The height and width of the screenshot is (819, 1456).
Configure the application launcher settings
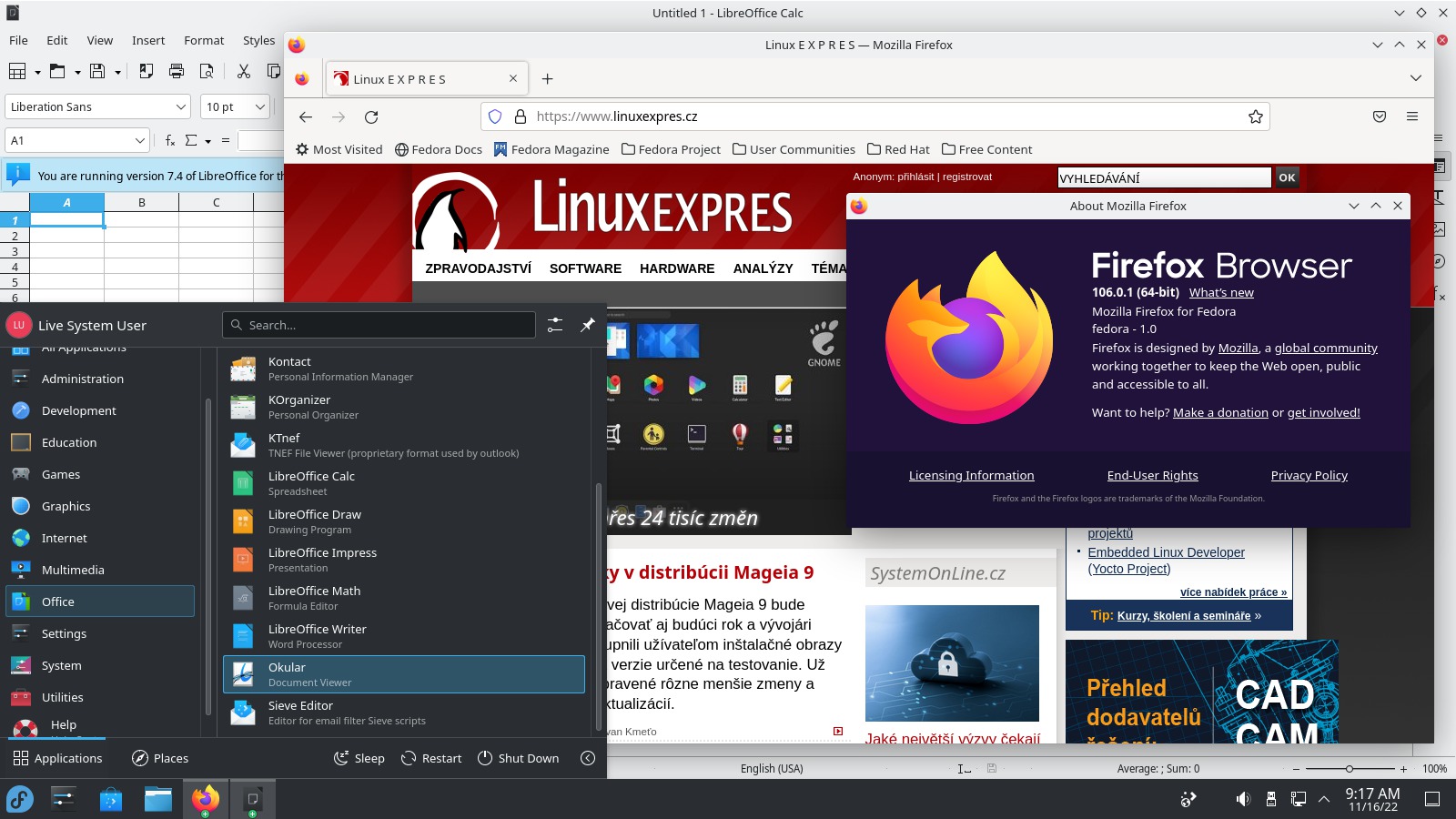tap(555, 325)
